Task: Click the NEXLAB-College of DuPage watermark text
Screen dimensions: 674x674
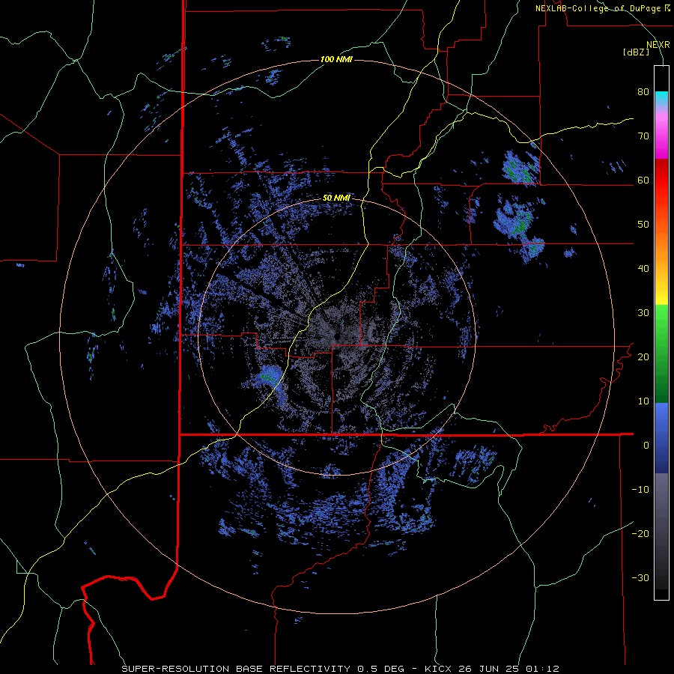Action: (x=603, y=8)
